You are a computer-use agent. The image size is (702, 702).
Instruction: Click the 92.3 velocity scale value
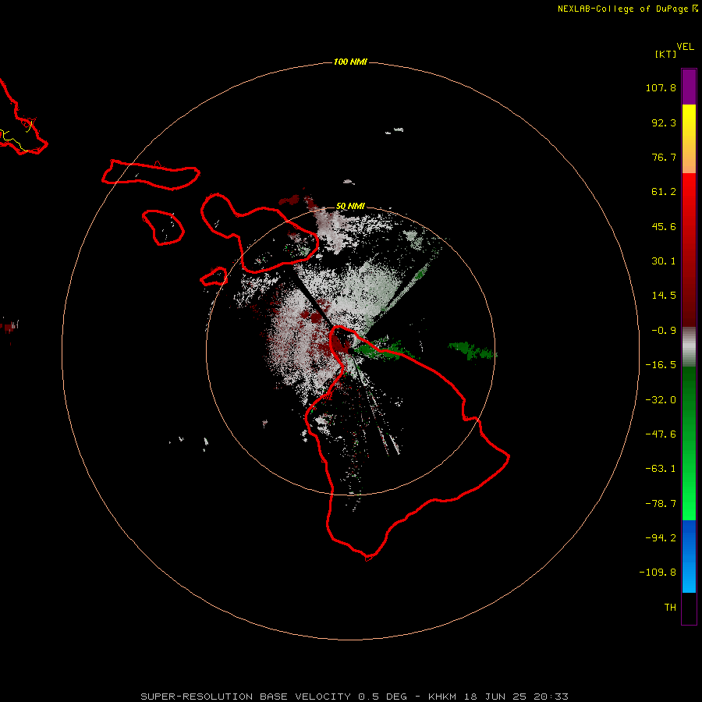click(x=664, y=122)
